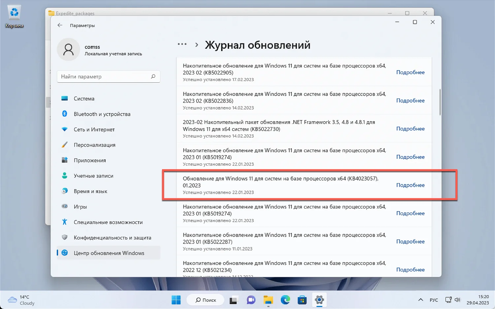Click the Время и язык clock icon
This screenshot has width=495, height=309.
point(65,191)
